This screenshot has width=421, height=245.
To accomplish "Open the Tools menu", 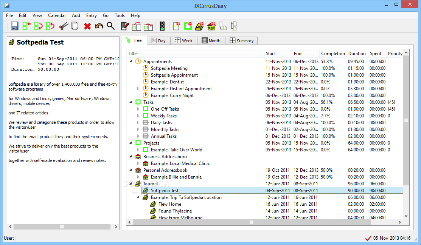I will click(120, 15).
